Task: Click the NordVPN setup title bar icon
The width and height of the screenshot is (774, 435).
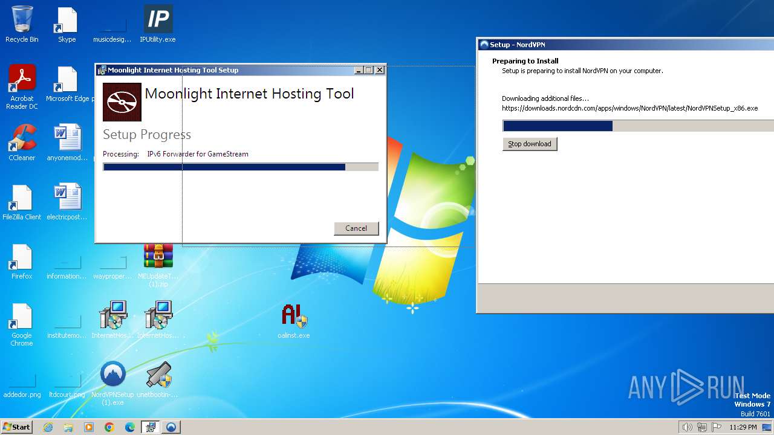Action: 484,45
